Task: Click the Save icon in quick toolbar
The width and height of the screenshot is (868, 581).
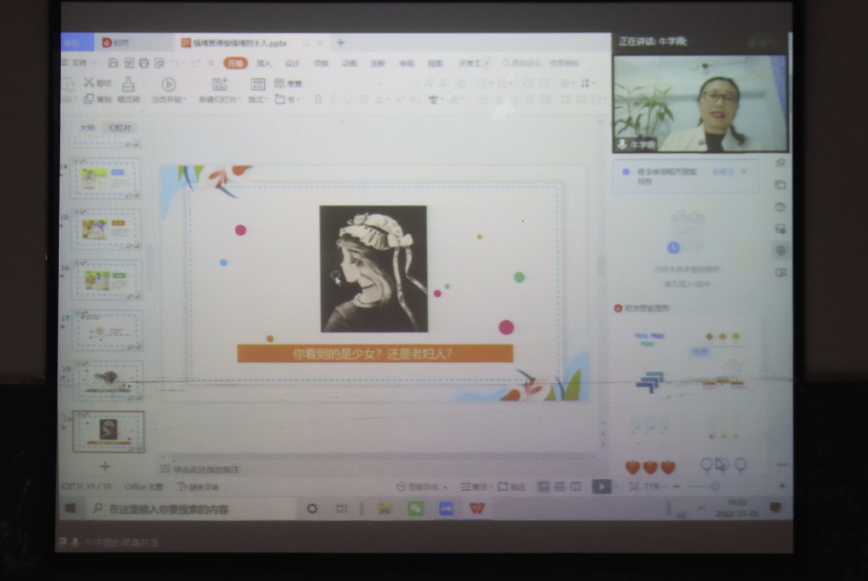Action: (113, 63)
